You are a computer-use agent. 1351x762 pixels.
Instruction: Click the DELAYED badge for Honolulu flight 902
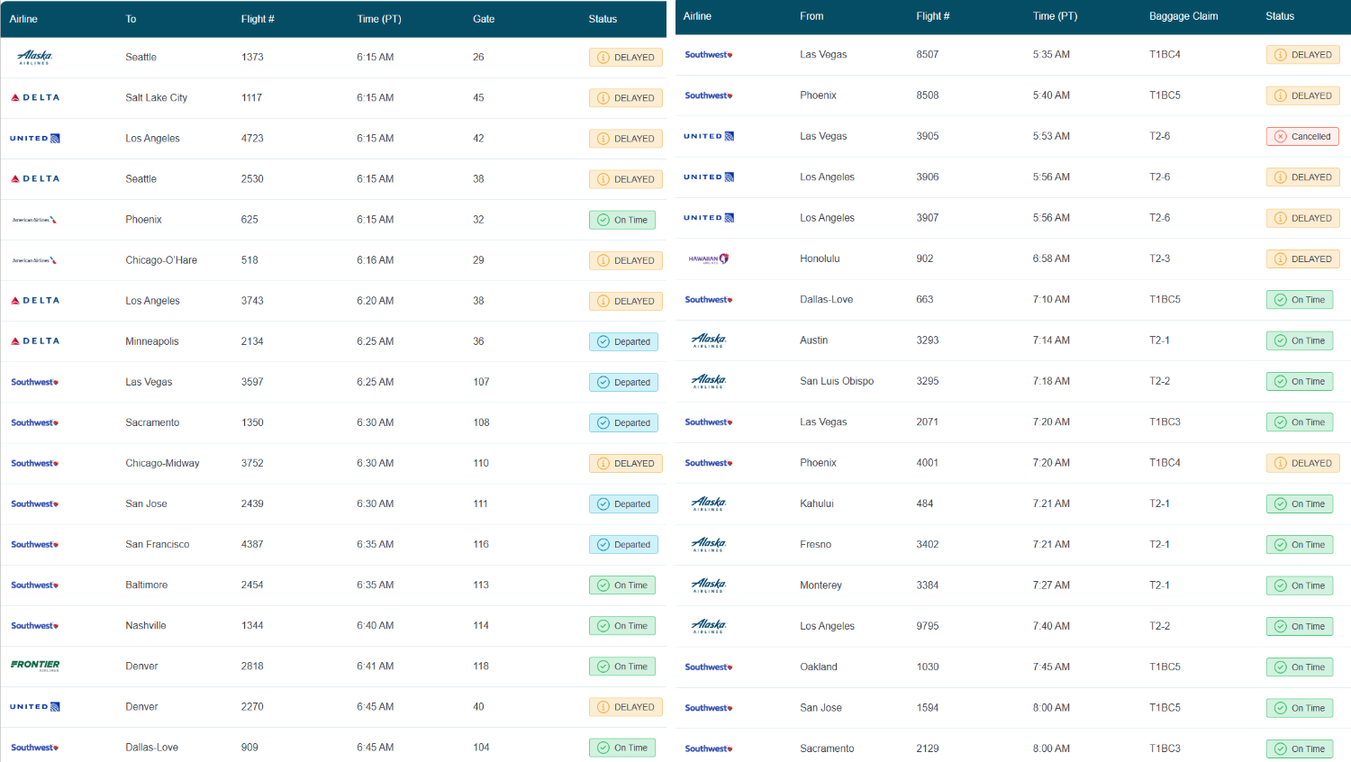(1302, 259)
